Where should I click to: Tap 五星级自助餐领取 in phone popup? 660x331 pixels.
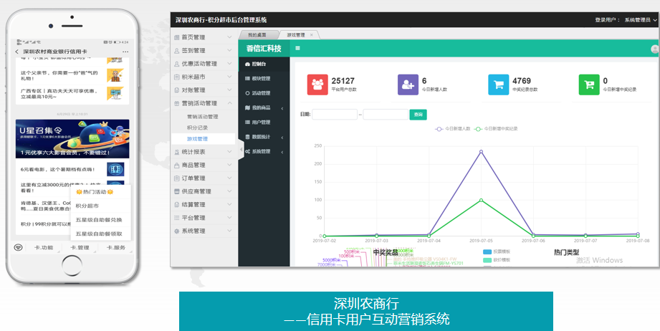[x=99, y=234]
